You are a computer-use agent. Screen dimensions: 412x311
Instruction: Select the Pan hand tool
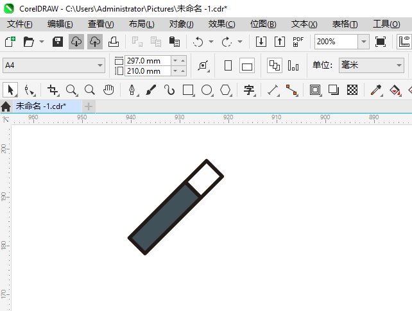pos(108,90)
